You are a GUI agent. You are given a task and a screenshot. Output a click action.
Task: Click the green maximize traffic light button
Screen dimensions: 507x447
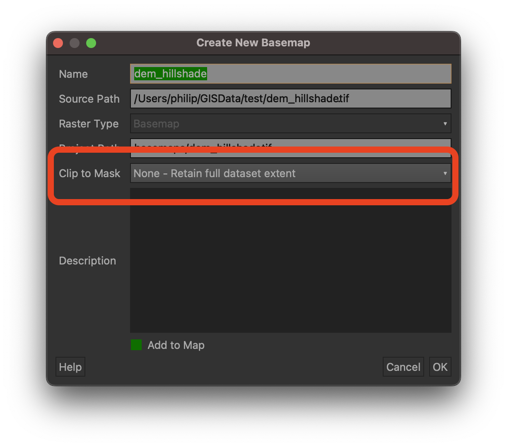(91, 43)
